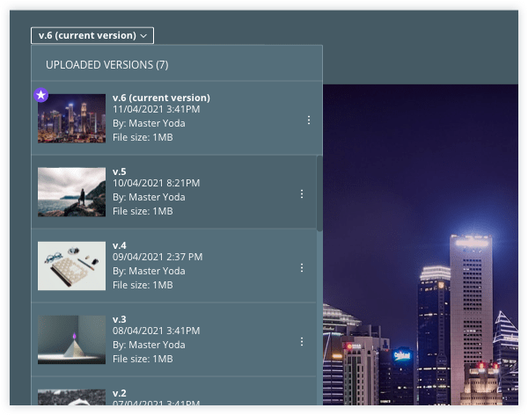Click 'By: Master Yoda' under v.5

(149, 197)
